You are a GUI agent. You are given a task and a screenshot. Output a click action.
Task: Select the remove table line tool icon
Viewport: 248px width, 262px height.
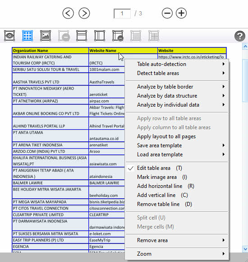point(118,36)
